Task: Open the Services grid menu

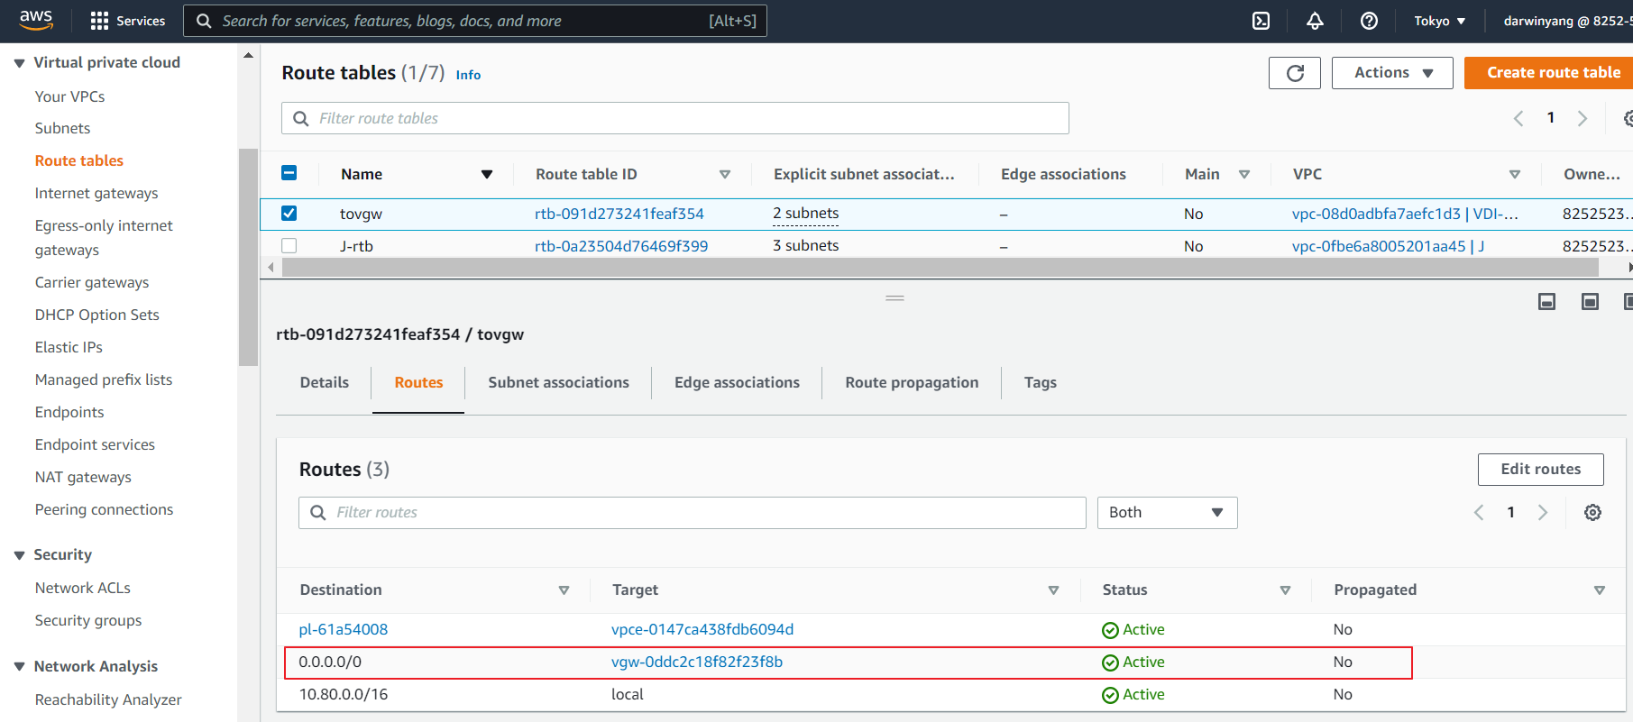Action: pyautogui.click(x=127, y=21)
